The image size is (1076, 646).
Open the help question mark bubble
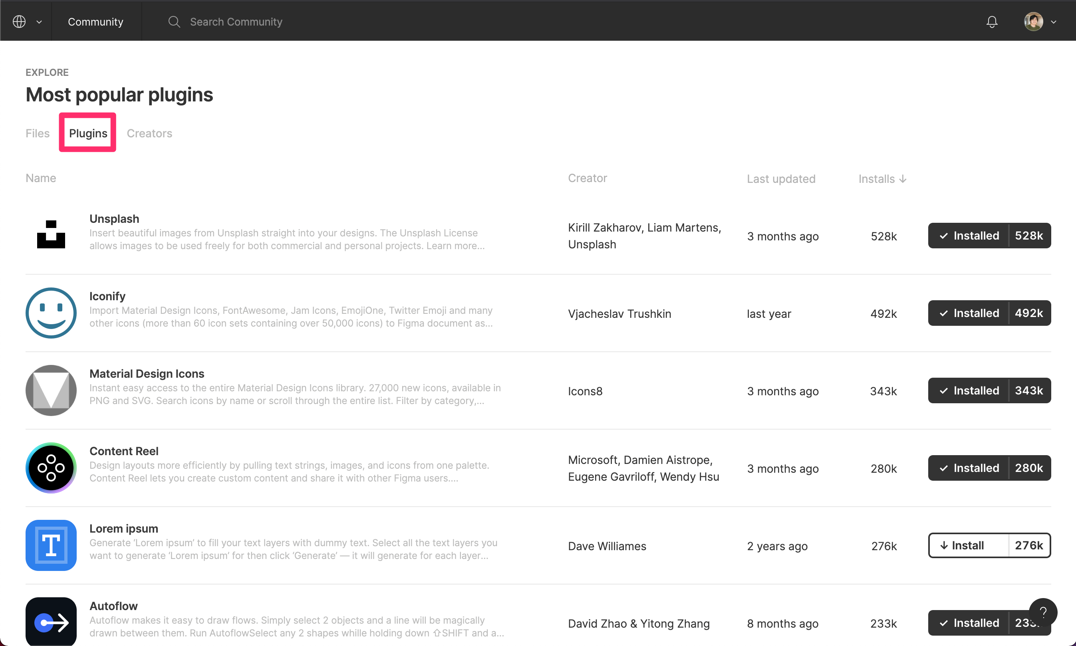(1043, 612)
